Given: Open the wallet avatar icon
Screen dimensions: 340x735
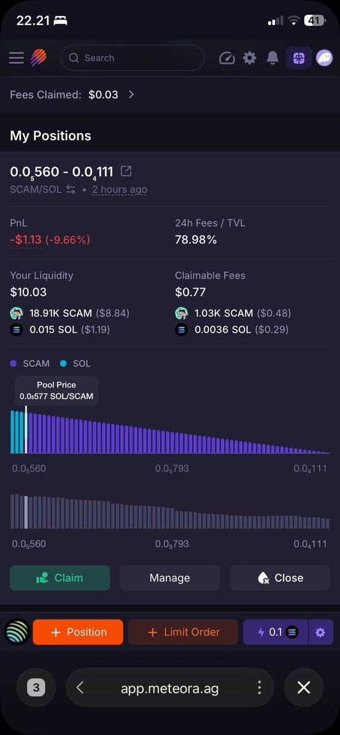Looking at the screenshot, I should (325, 58).
